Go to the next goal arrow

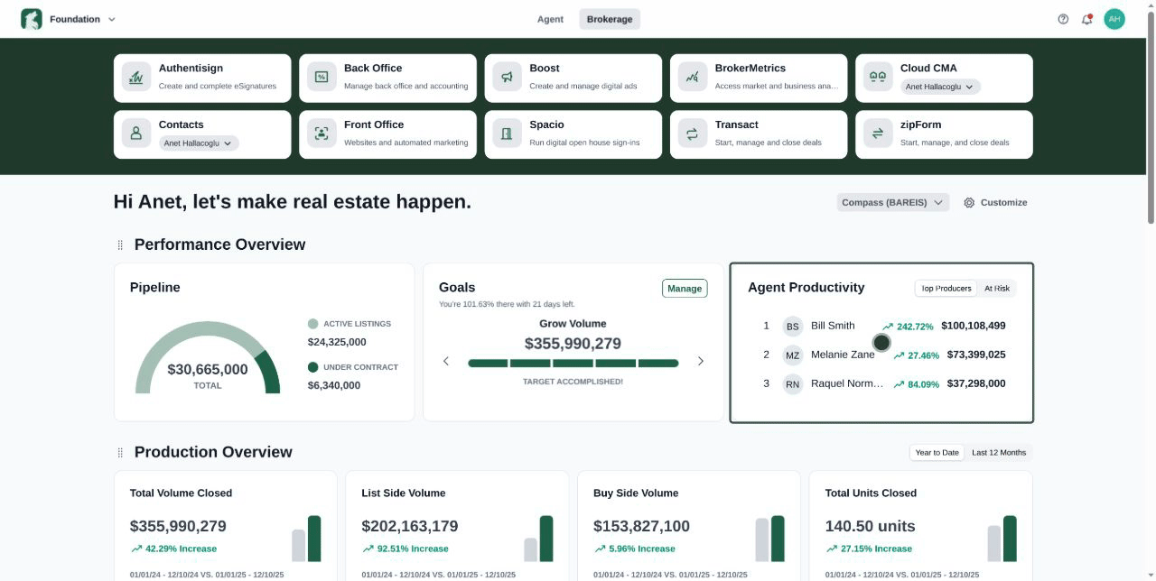point(700,361)
